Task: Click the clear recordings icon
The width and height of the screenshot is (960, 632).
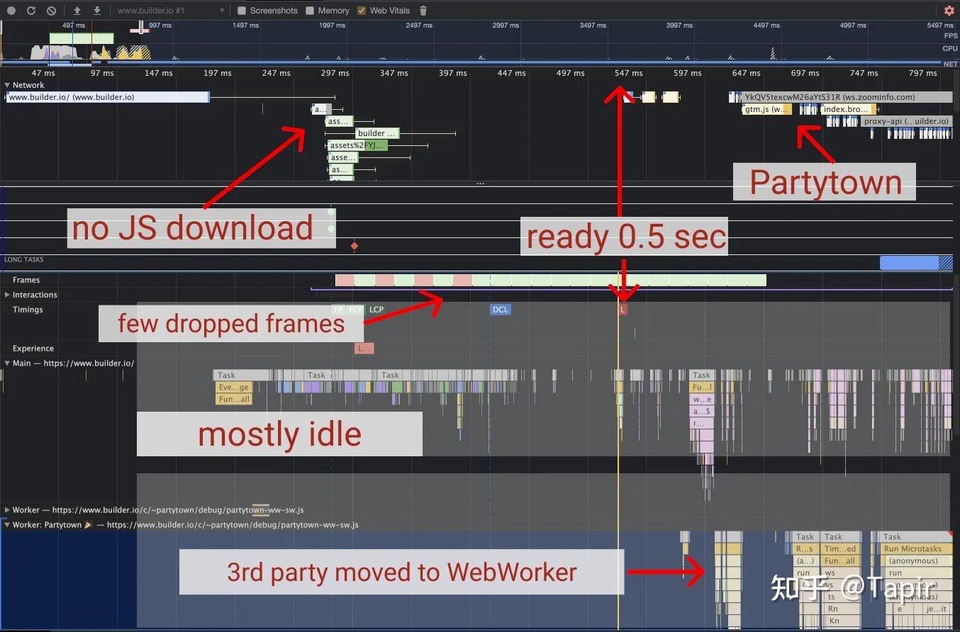Action: tap(50, 11)
